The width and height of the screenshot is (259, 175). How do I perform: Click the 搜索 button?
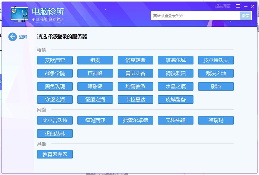(246, 16)
